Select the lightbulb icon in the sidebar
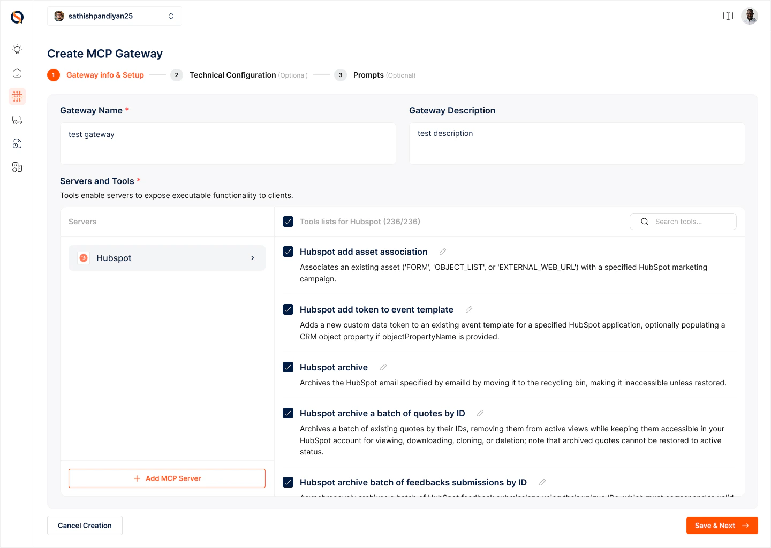The width and height of the screenshot is (771, 548). [17, 49]
